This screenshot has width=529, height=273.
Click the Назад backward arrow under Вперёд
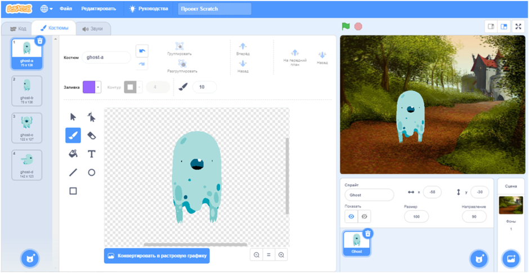(243, 64)
